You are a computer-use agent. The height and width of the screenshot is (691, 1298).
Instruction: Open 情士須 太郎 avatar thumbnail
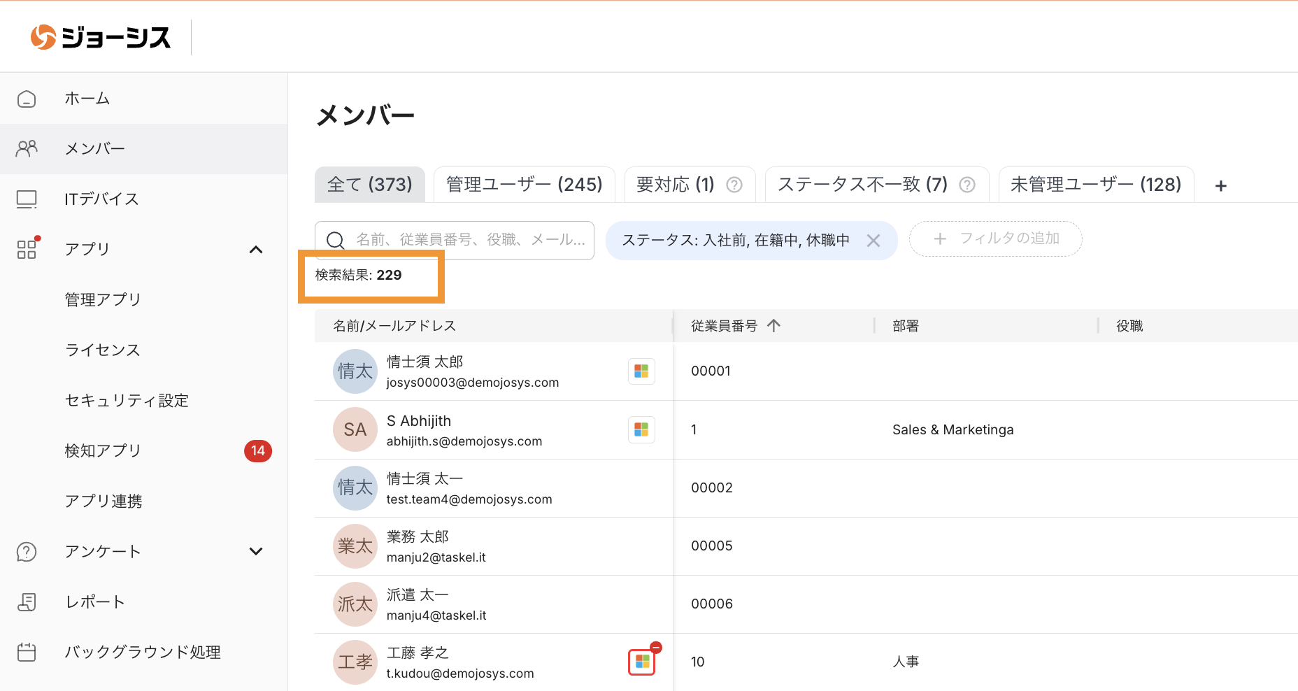pos(355,371)
